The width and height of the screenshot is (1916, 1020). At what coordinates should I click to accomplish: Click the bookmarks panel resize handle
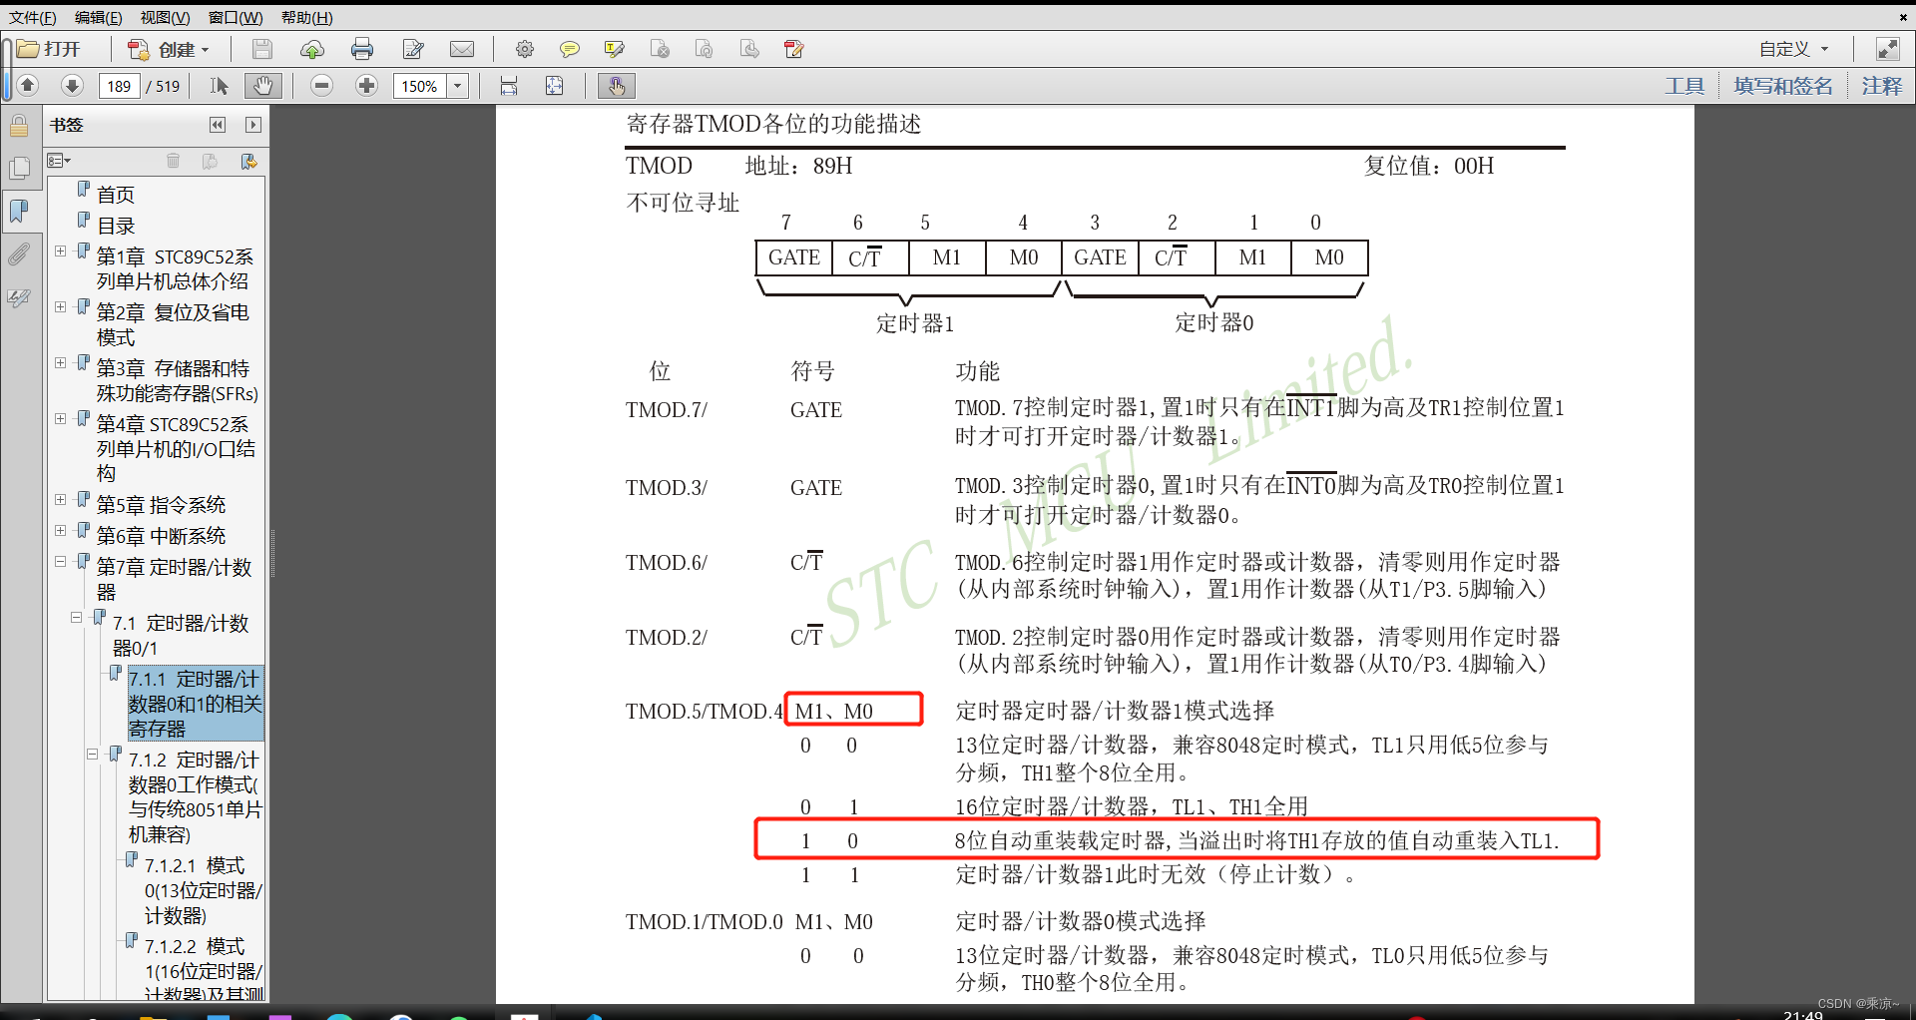coord(271,554)
